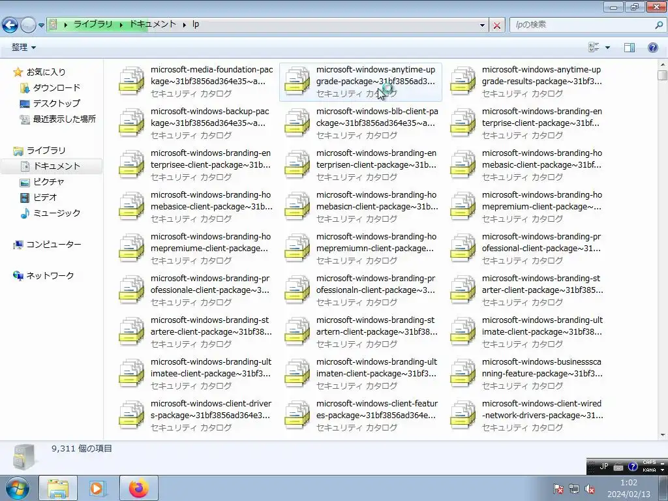
Task: Select microsoft-windows-branding-homebasice-client-package icon
Action: coord(131,205)
